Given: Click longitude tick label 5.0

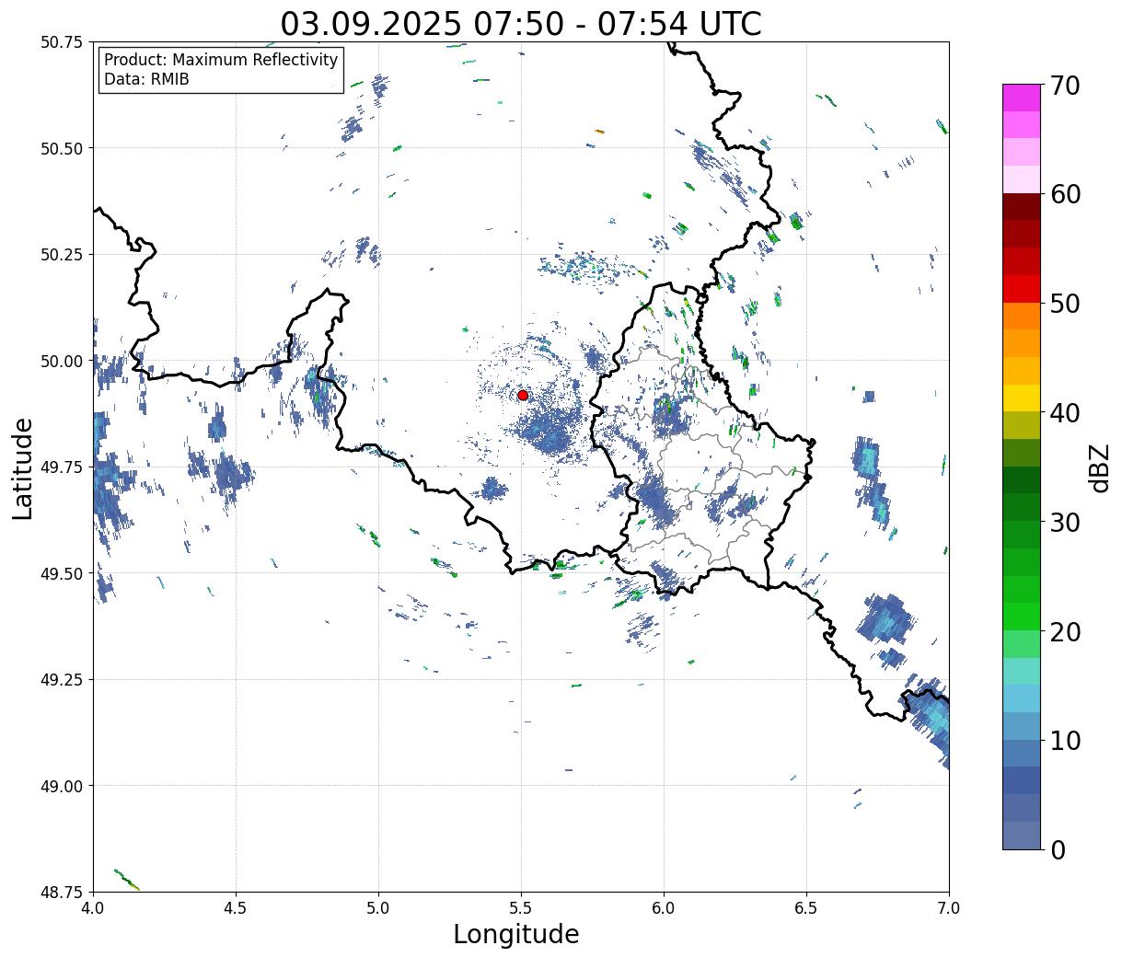Looking at the screenshot, I should click(x=378, y=907).
